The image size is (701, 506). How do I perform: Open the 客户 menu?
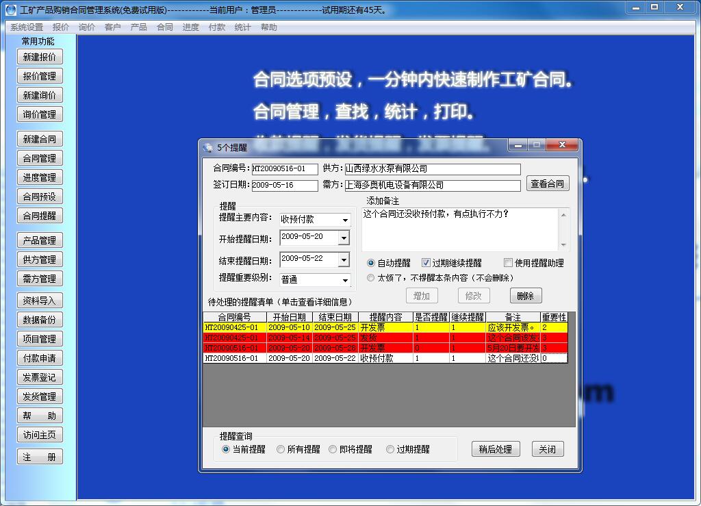tap(113, 27)
